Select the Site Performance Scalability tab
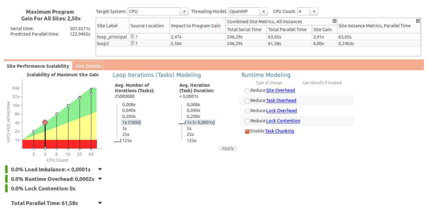426x210 pixels. [x=37, y=66]
